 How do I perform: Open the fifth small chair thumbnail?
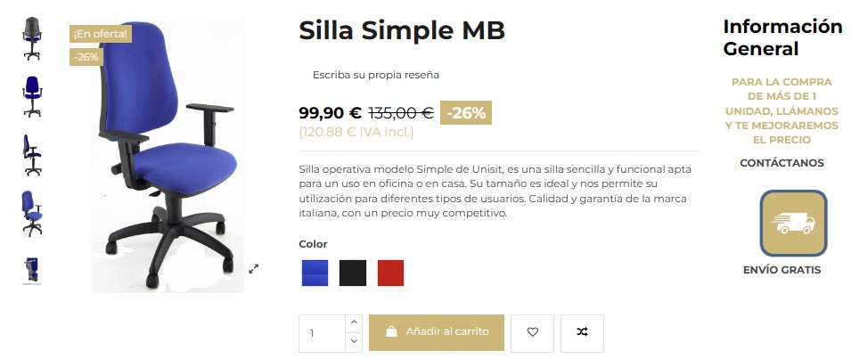(x=33, y=270)
